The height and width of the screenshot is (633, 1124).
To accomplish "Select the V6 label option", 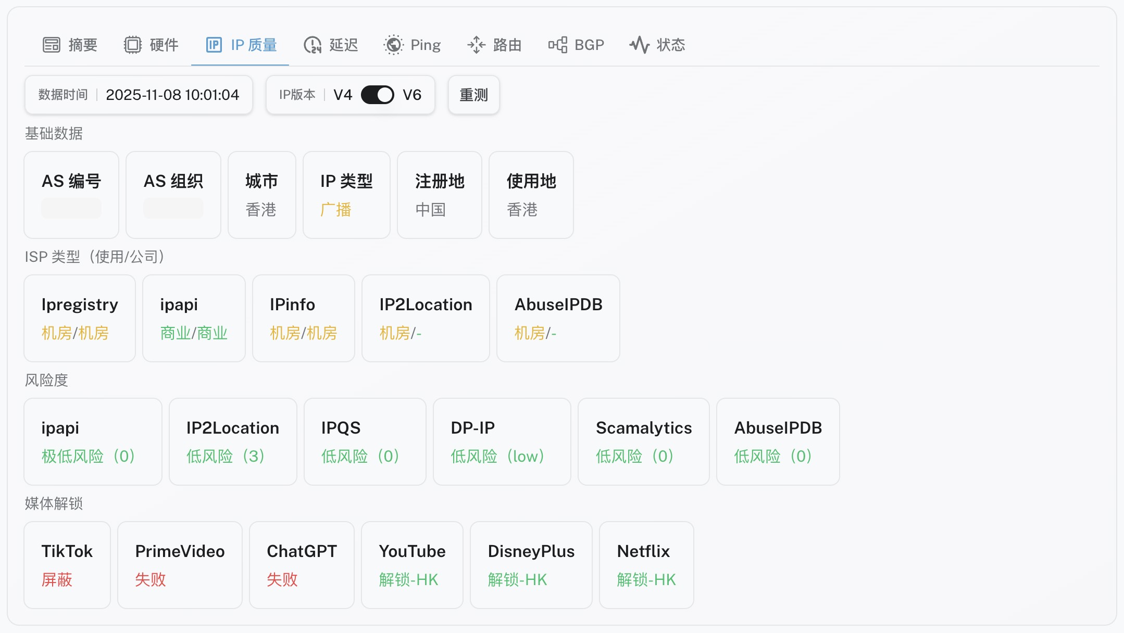I will 411,95.
